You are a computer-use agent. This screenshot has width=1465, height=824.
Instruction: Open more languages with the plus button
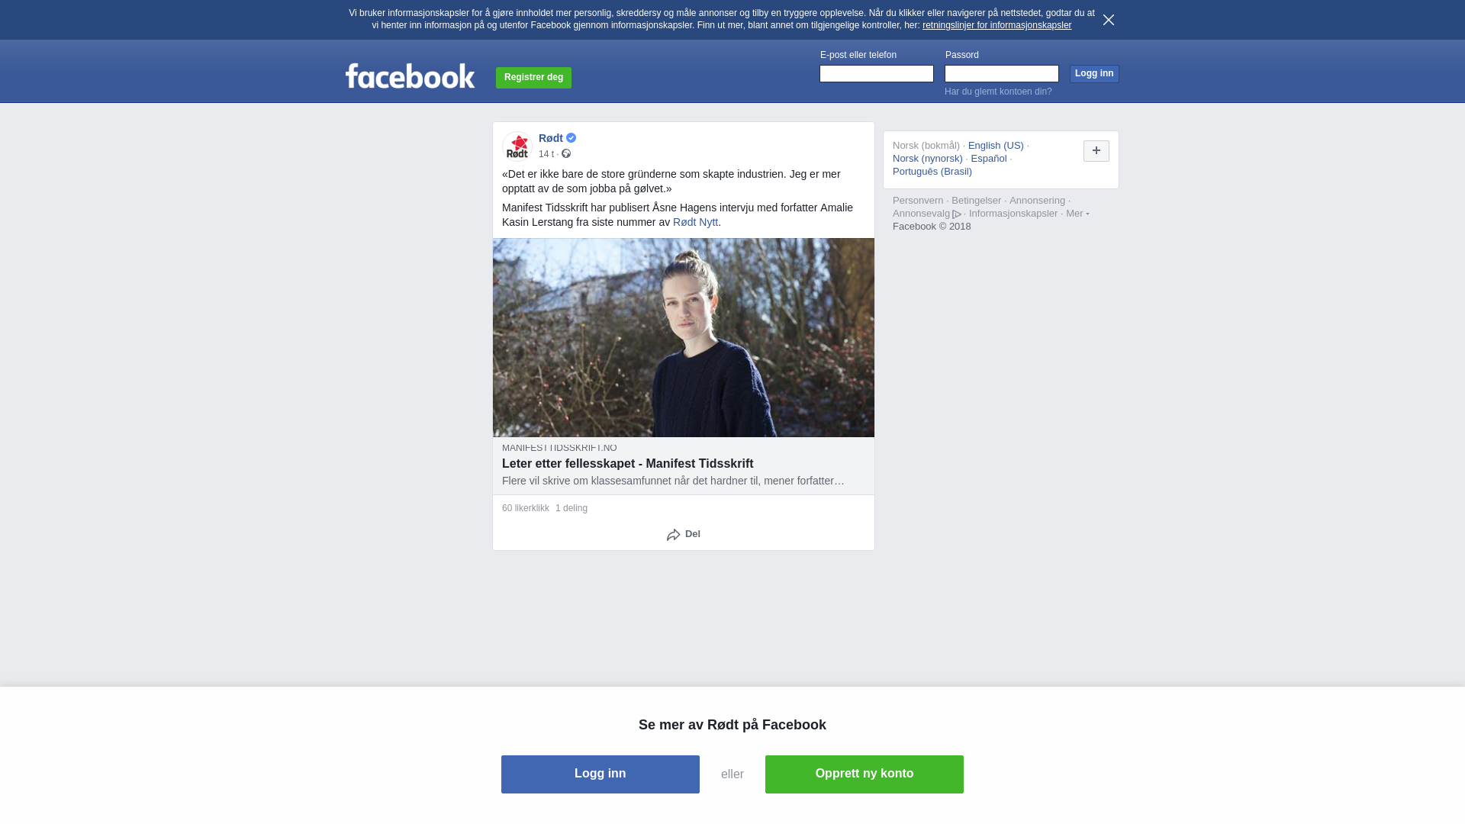tap(1096, 151)
